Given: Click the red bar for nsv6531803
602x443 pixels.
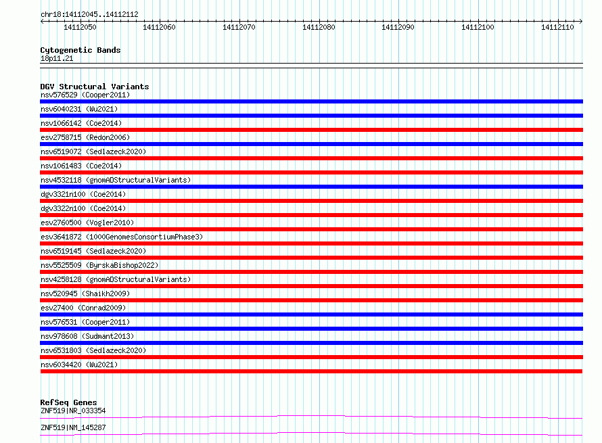Looking at the screenshot, I should coord(311,357).
